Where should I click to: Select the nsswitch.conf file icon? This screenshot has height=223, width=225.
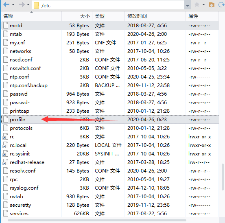click(6, 68)
